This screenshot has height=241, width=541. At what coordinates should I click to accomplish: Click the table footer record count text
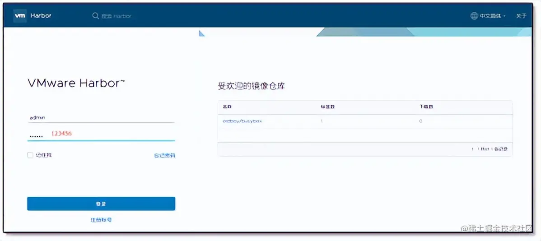point(490,149)
